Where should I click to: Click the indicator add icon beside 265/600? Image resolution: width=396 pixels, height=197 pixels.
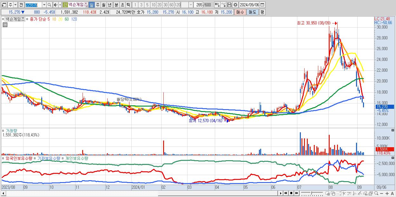[217, 5]
